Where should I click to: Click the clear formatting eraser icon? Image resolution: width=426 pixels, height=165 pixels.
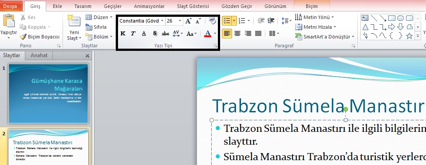point(212,21)
